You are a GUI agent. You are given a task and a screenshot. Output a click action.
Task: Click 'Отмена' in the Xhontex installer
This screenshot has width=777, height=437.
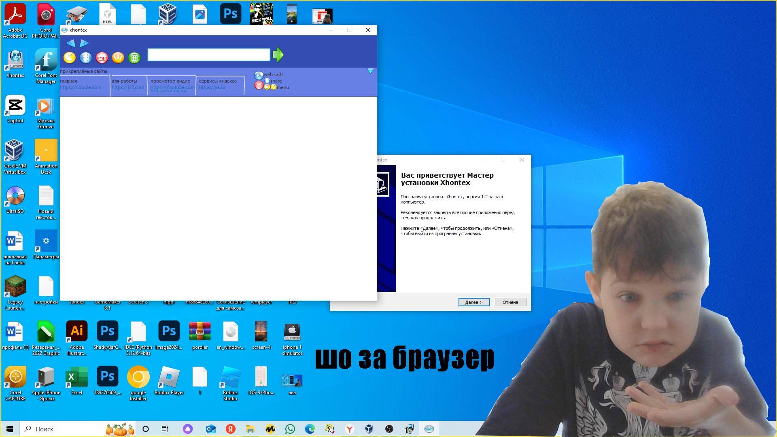(x=510, y=302)
